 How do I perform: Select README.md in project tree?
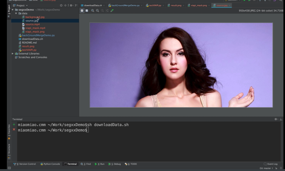click(29, 42)
